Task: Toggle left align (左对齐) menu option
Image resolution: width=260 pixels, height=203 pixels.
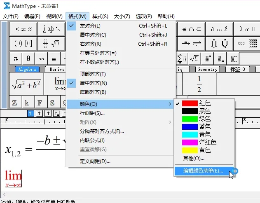Action: coord(121,26)
